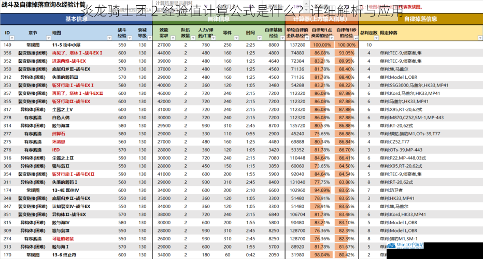Select the 自律掉落信息 section header
The height and width of the screenshot is (259, 483).
tap(421, 19)
